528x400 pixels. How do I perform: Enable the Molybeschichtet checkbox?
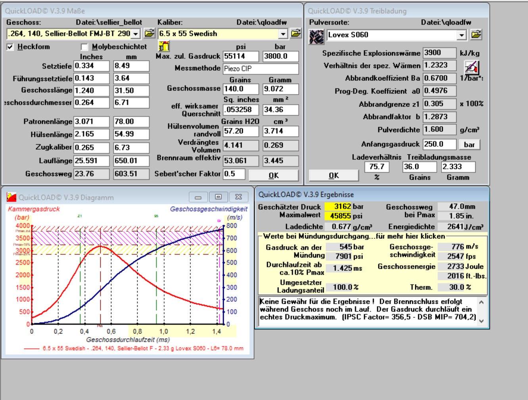click(x=84, y=47)
